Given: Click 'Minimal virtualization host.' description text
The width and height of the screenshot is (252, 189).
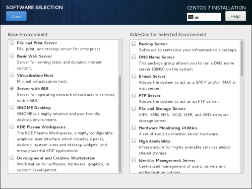Looking at the screenshot, I should (42, 81).
